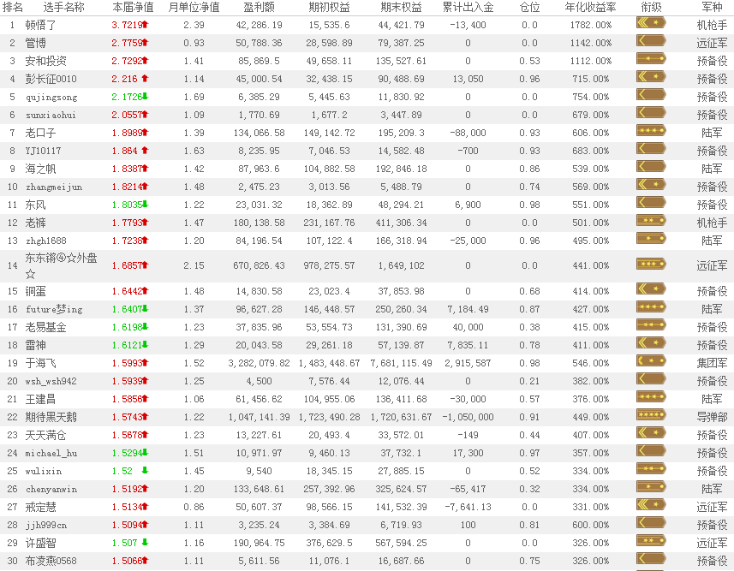Click the red up arrow beside 1.864

click(x=145, y=150)
